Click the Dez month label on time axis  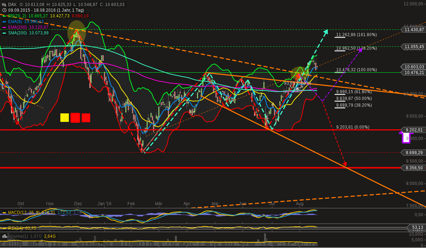[78, 204]
